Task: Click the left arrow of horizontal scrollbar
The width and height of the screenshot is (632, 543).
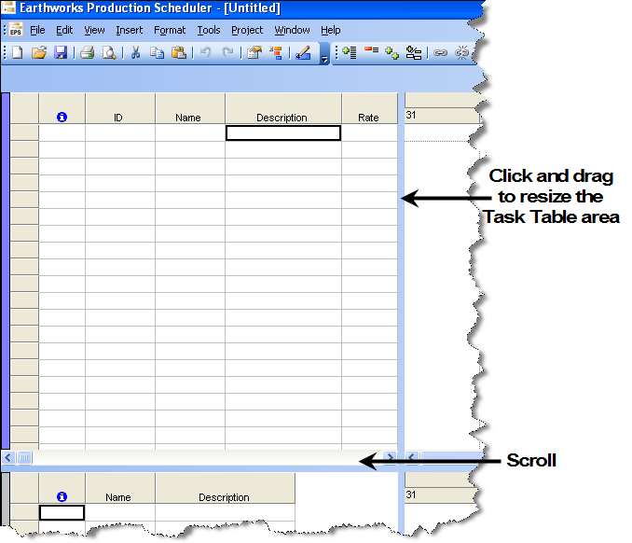Action: pos(8,458)
